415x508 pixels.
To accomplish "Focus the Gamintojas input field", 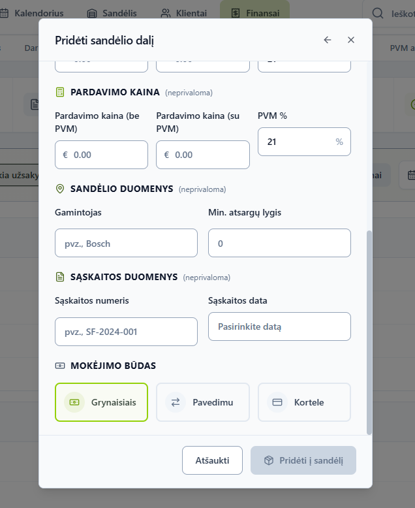I will pyautogui.click(x=126, y=243).
